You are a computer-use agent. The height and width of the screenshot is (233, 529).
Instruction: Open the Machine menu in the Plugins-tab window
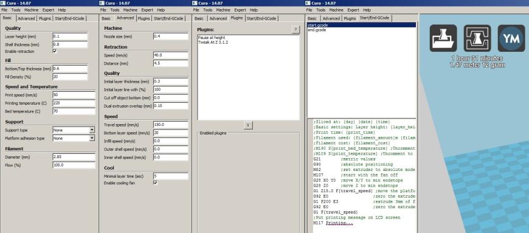tap(223, 10)
